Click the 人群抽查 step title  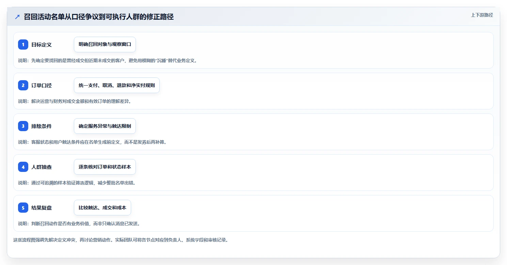point(42,167)
